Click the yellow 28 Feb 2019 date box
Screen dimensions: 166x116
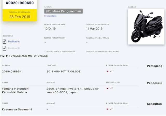(20, 15)
